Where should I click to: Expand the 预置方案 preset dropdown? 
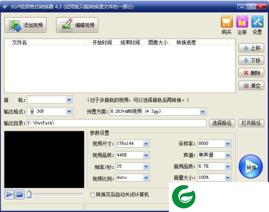coord(203,112)
